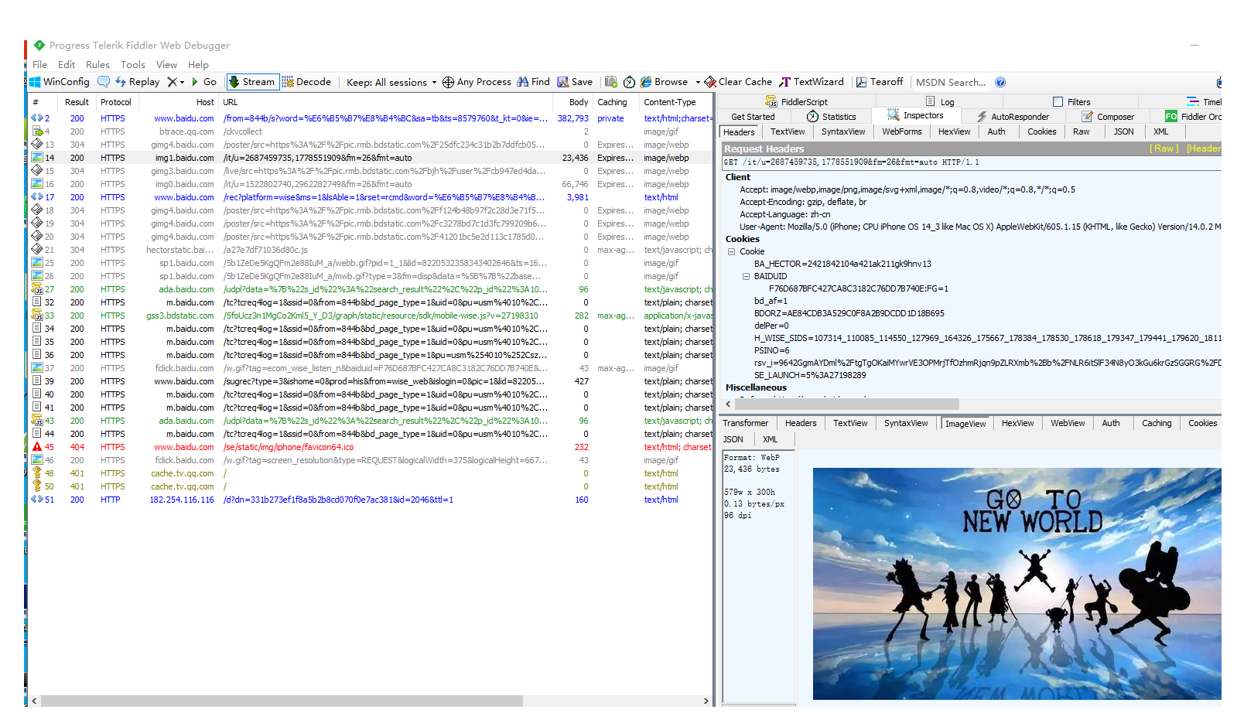The height and width of the screenshot is (713, 1244).
Task: Open the Help menu
Action: 198,65
